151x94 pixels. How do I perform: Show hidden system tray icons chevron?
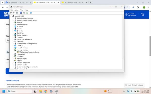(x=124, y=91)
